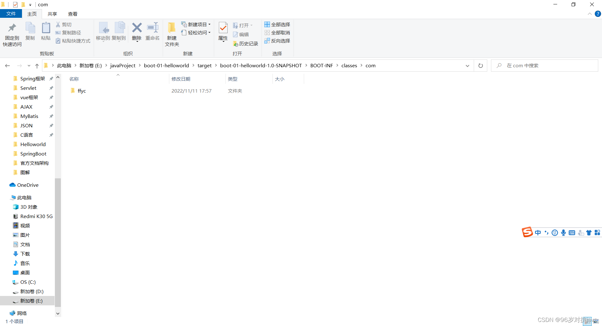Screen dimensions: 602x326
Task: Open the Delete button dropdown arrow
Action: (137, 41)
